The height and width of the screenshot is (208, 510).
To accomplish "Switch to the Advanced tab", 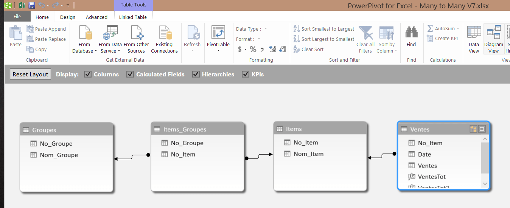I will (x=96, y=17).
